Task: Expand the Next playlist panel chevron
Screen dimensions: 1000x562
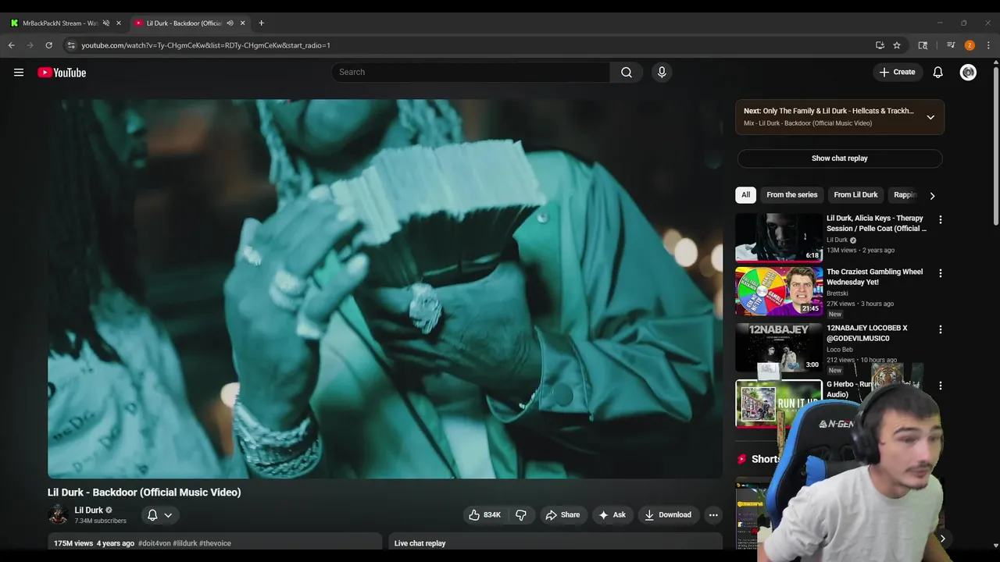Action: point(930,117)
